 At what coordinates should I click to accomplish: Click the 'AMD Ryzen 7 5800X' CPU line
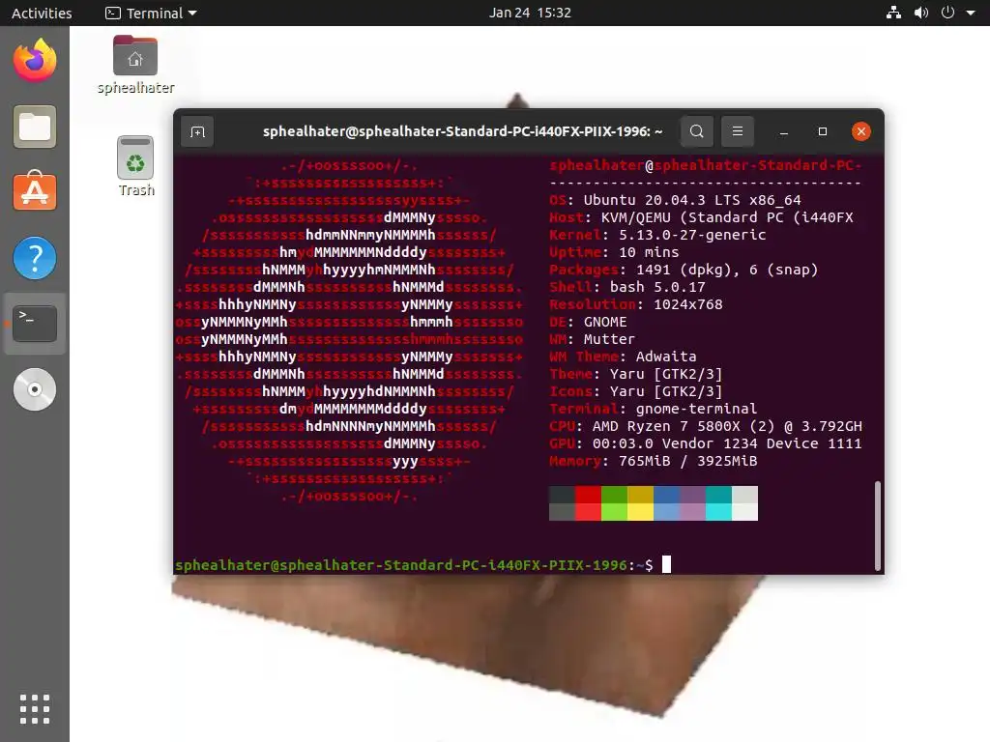click(705, 426)
